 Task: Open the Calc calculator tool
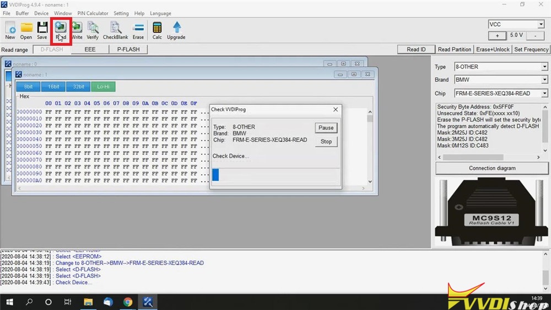click(156, 30)
